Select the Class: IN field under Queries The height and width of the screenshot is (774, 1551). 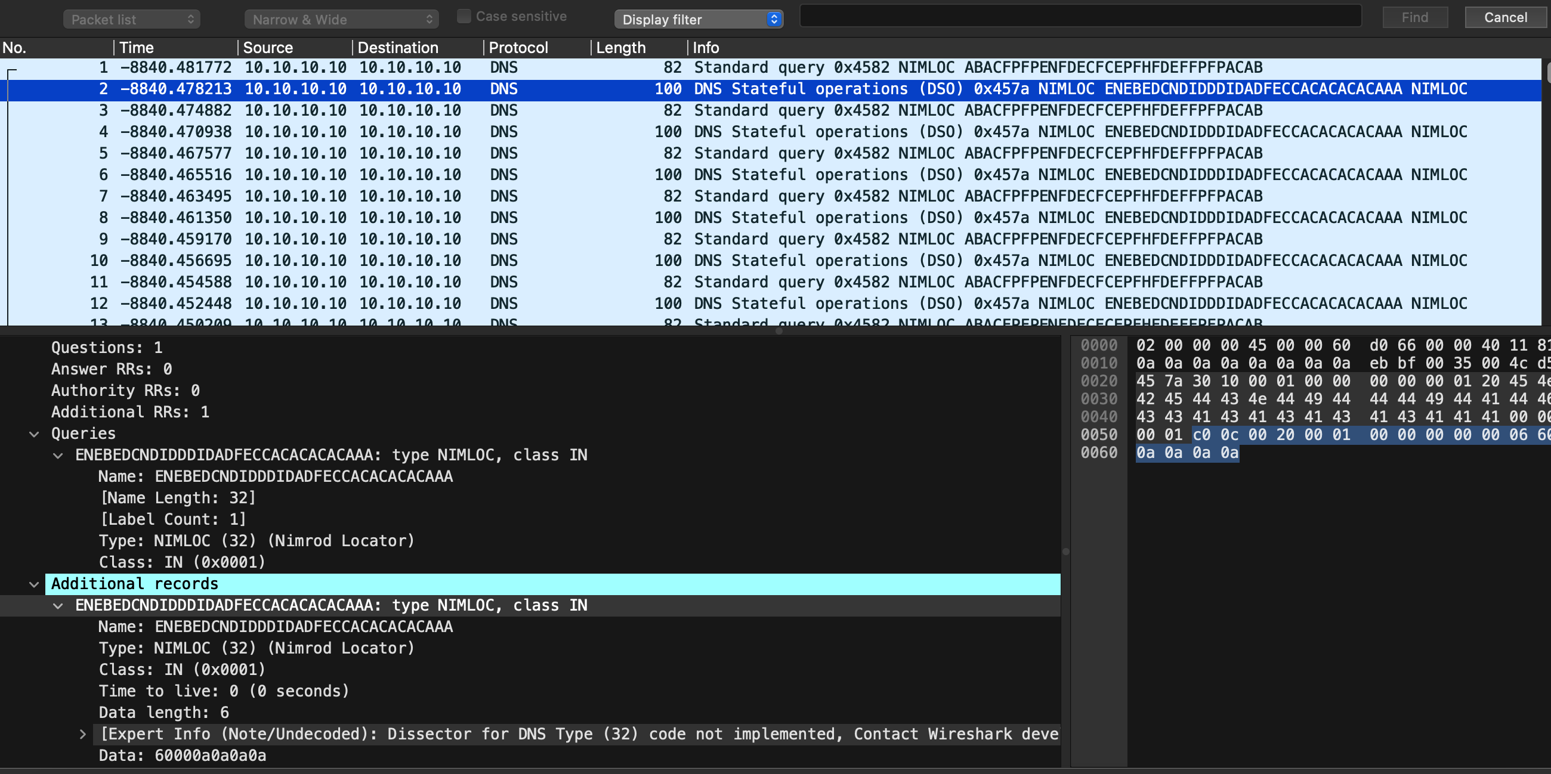pos(182,563)
